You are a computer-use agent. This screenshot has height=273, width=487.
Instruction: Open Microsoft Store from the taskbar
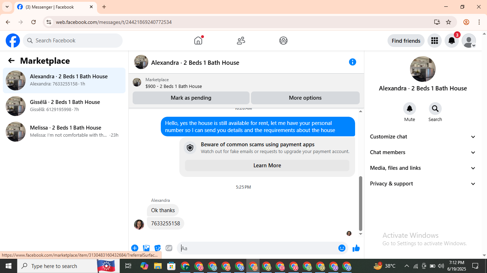click(x=171, y=266)
